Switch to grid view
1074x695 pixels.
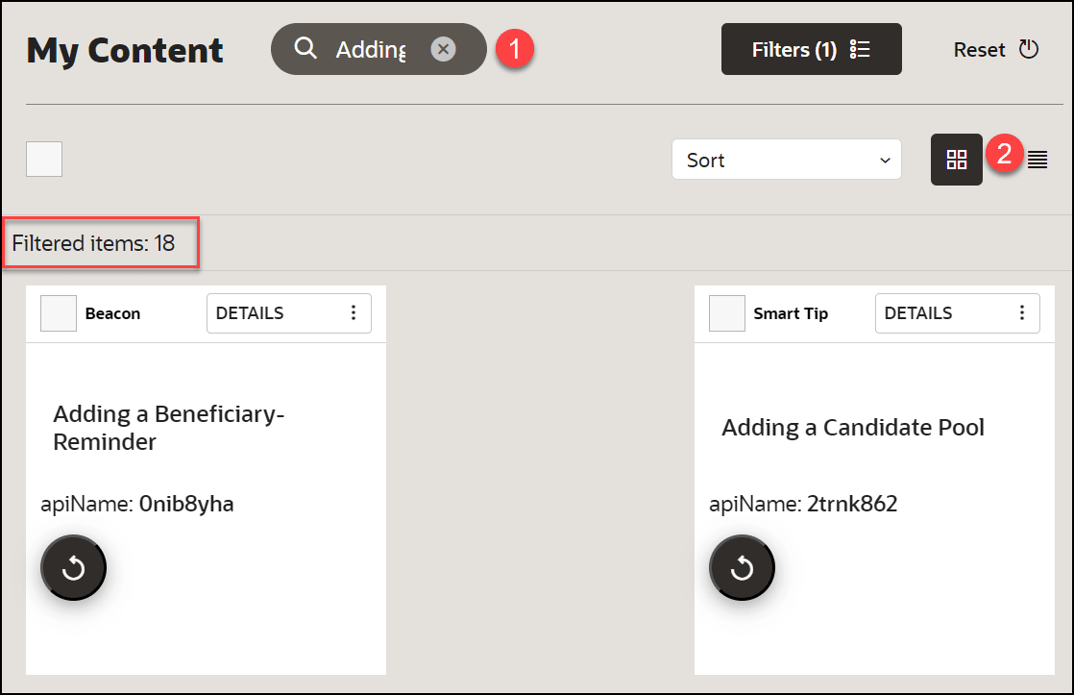point(956,160)
